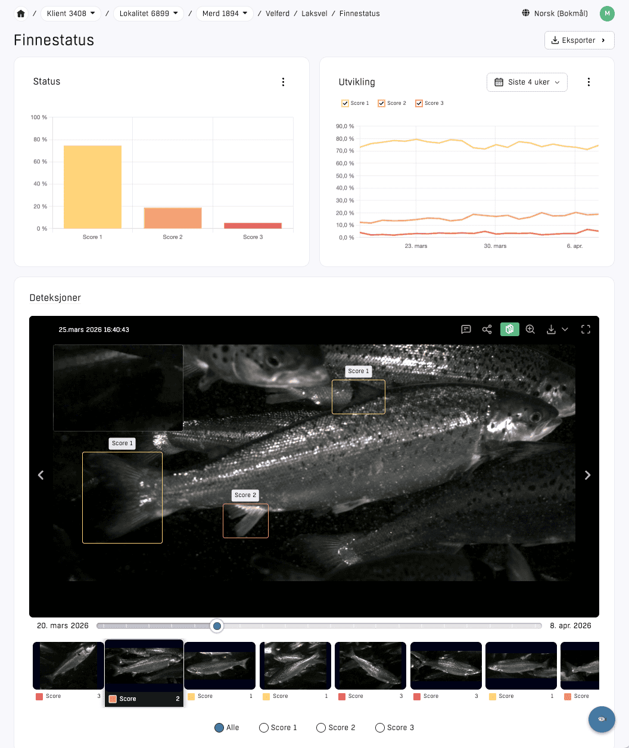Screen dimensions: 629x748
Task: Click the share icon above fish image
Action: click(x=487, y=330)
